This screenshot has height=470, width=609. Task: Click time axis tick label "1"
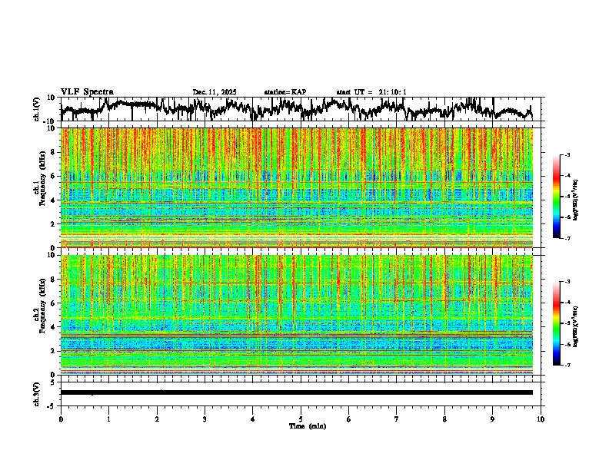tap(108, 419)
